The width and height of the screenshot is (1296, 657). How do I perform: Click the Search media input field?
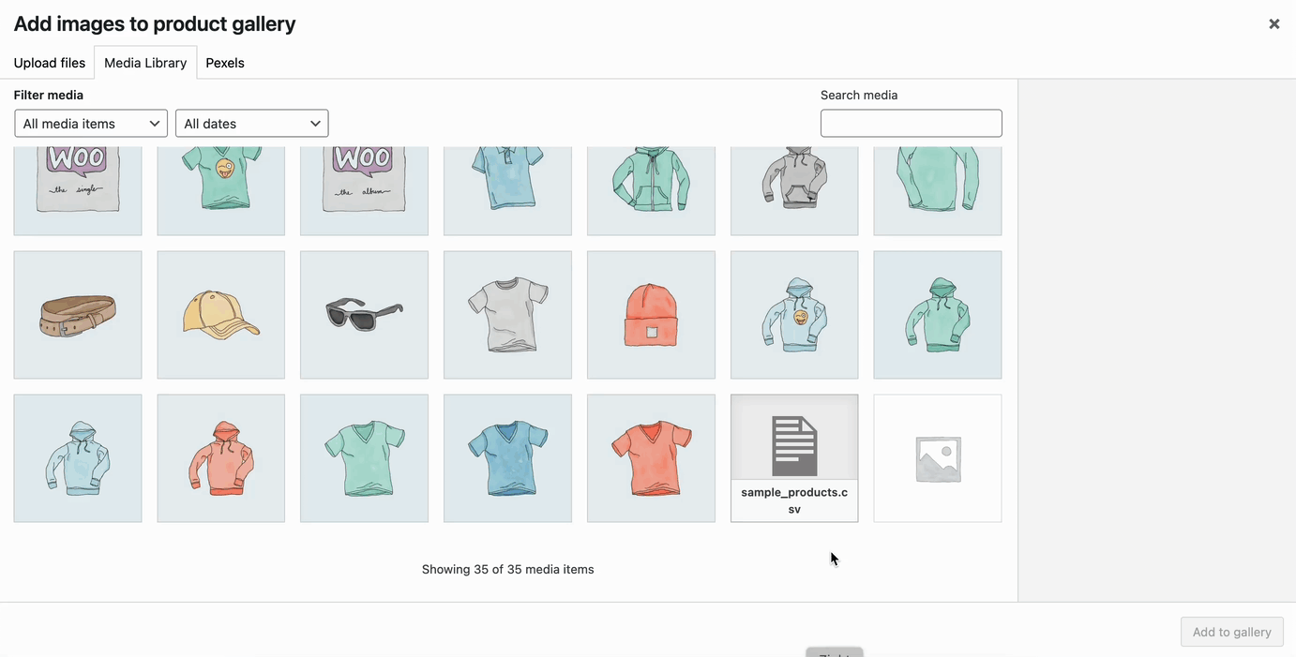coord(911,123)
